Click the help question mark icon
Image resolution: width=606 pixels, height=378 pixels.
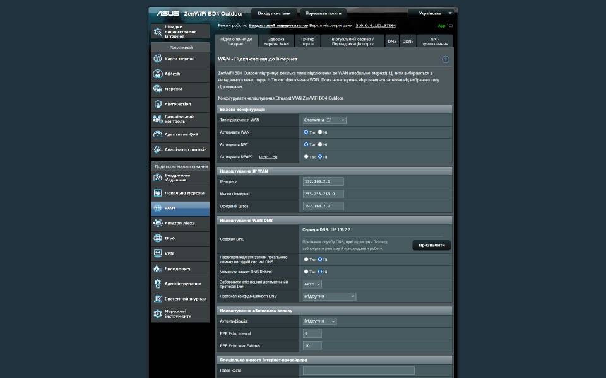click(446, 59)
